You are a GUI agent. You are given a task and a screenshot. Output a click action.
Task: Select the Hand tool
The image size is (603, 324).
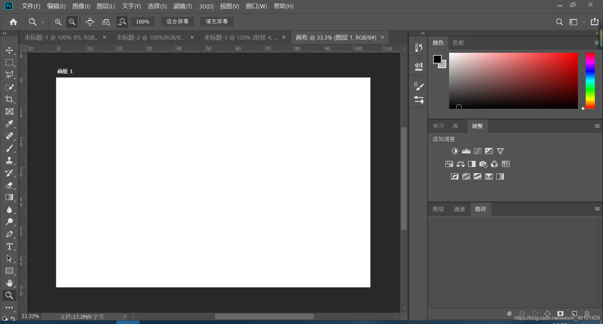(x=9, y=283)
